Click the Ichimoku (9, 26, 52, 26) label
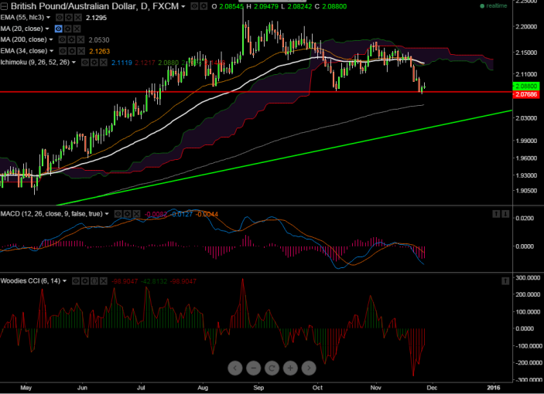This screenshot has width=544, height=394. [34, 62]
